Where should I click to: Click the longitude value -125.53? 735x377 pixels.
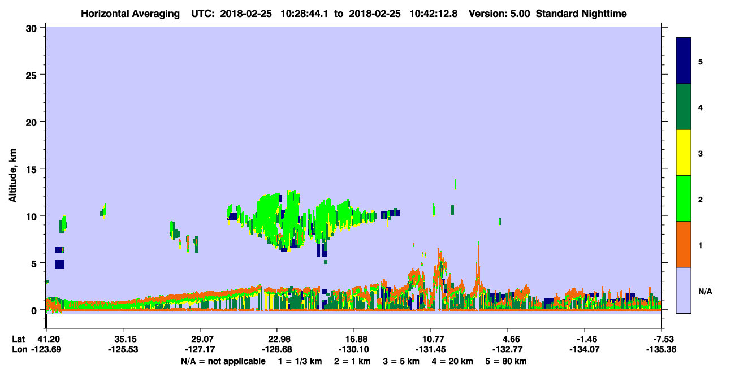123,349
